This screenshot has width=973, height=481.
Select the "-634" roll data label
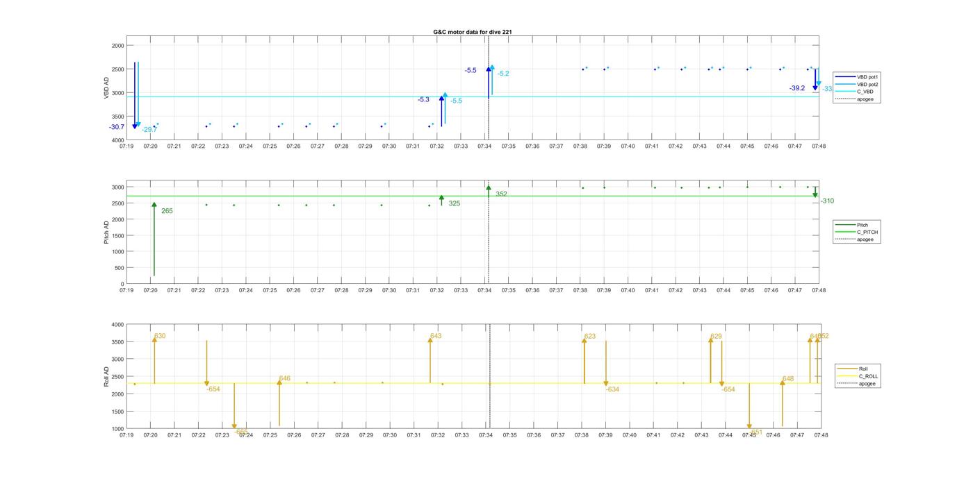point(612,389)
